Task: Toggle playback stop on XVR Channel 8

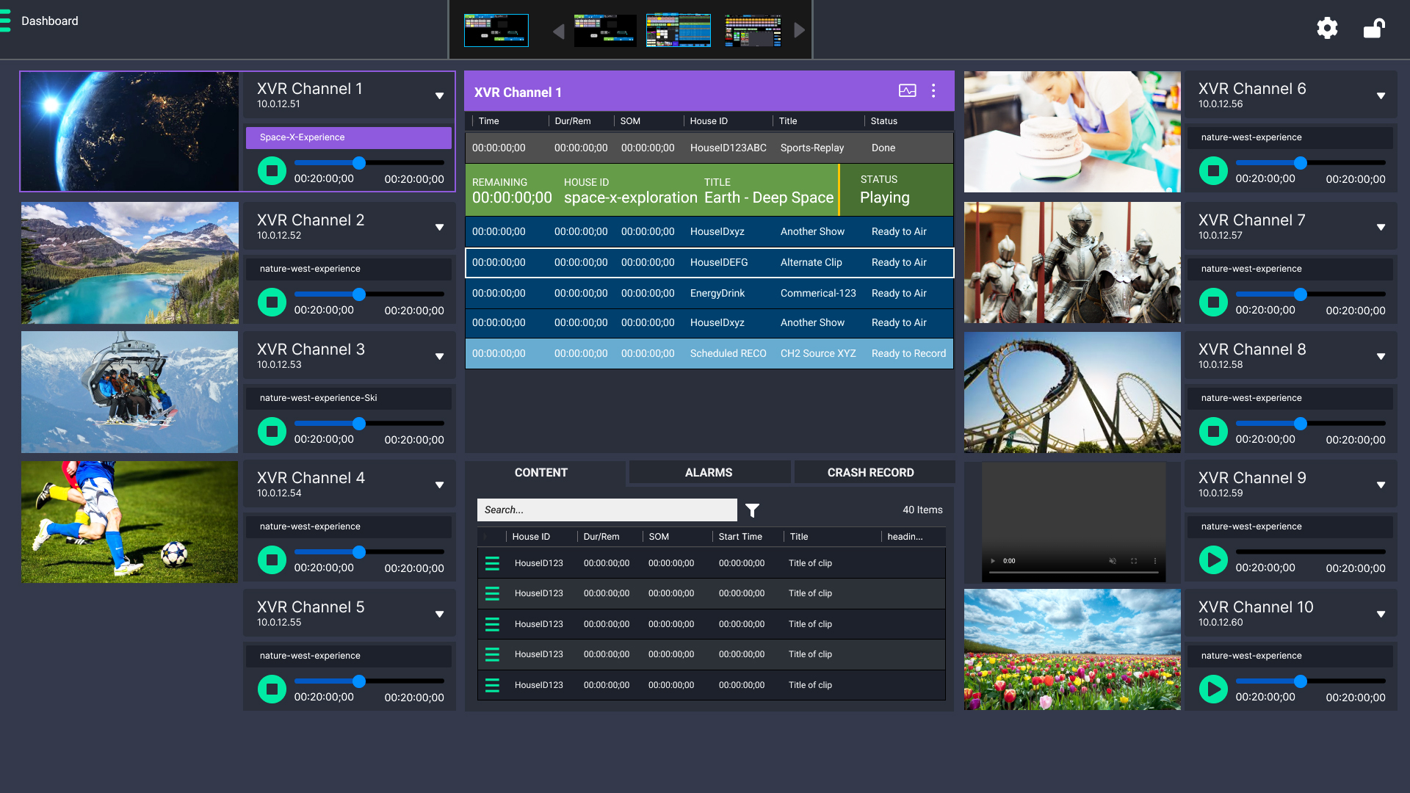Action: tap(1212, 431)
